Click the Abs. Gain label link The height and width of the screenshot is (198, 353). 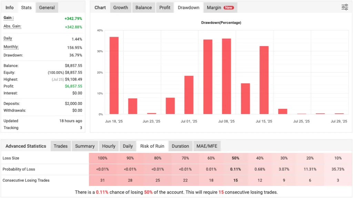(12, 26)
